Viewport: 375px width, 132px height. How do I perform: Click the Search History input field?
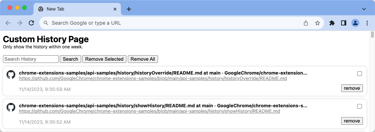pyautogui.click(x=31, y=59)
